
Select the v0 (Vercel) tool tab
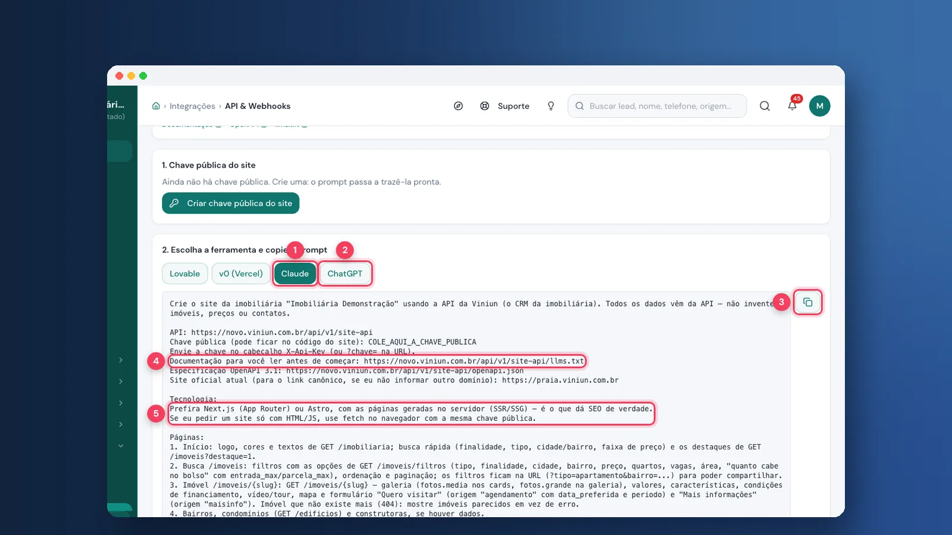(241, 273)
